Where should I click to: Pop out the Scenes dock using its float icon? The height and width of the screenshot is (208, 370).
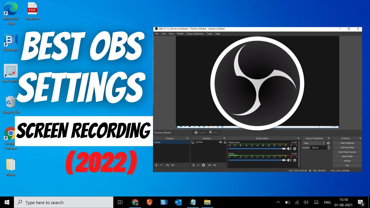click(187, 138)
